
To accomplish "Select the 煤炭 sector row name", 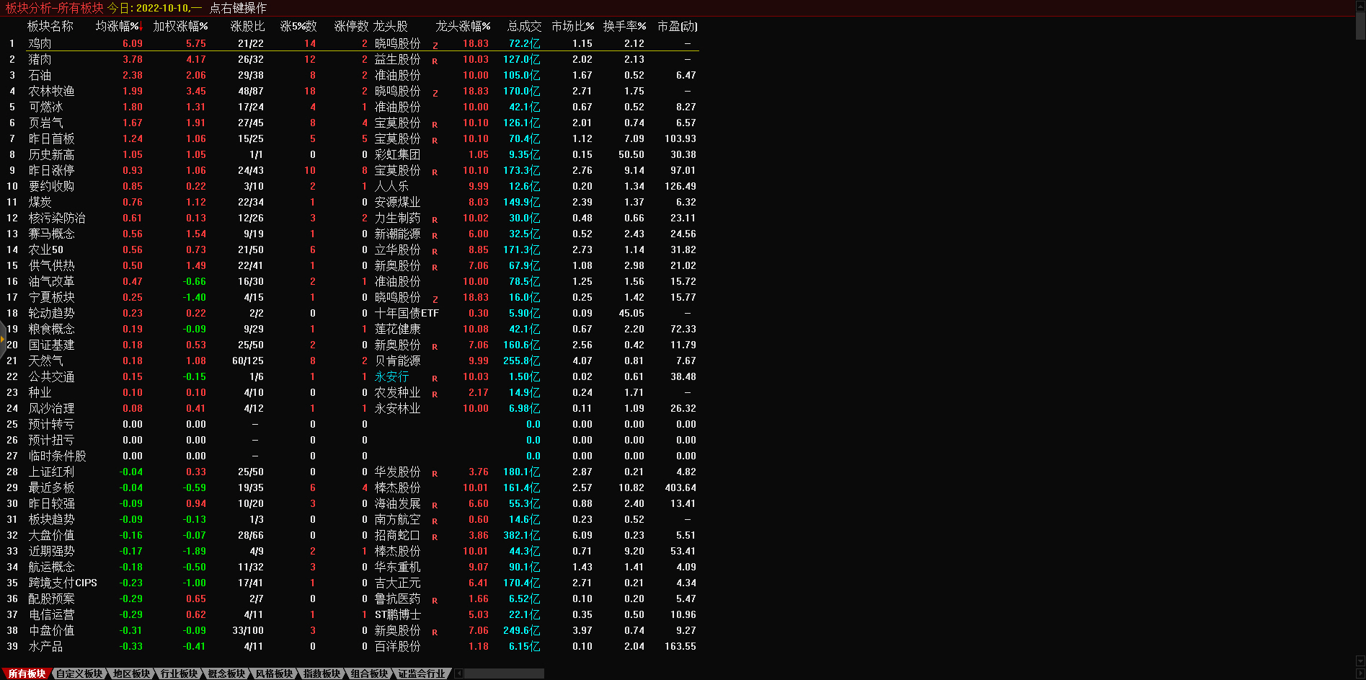I will pos(40,203).
